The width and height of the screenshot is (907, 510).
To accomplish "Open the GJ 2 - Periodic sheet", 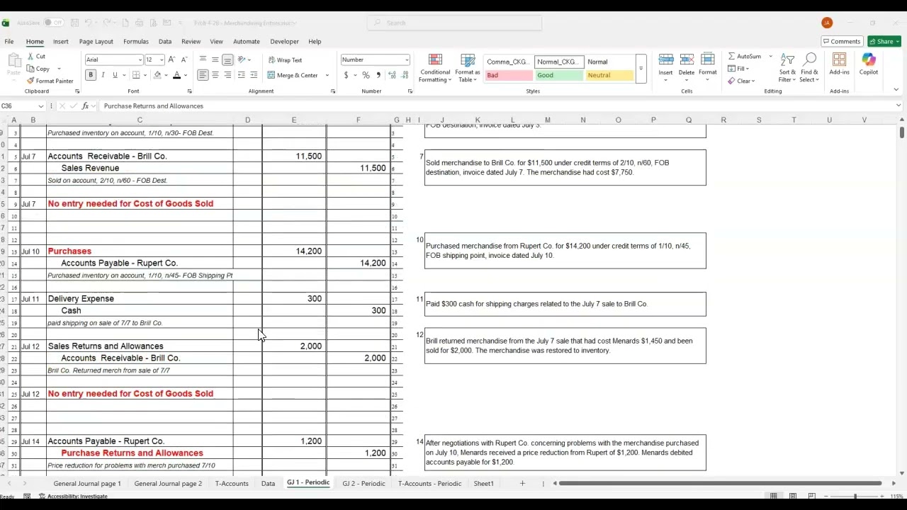I will click(x=364, y=483).
